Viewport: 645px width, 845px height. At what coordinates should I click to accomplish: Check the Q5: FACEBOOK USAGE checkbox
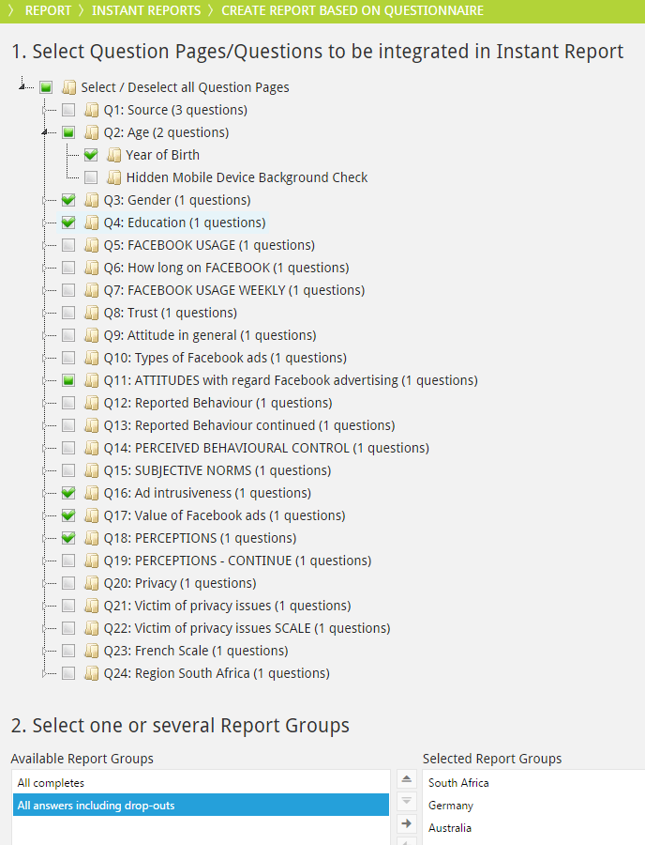pyautogui.click(x=68, y=245)
